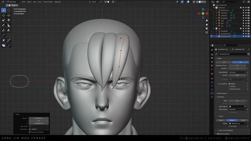Choose Round bevel mode
Viewport: 251px width, 141px height.
pos(221,120)
